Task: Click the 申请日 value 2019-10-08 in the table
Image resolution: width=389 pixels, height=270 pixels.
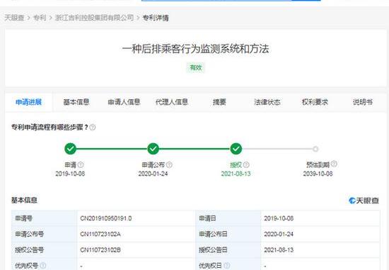Action: click(x=279, y=218)
